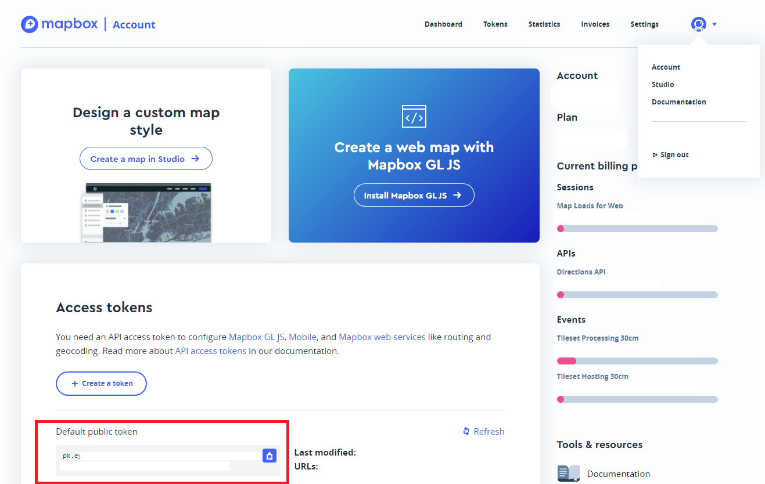Click the Tileset Hosting 30cm label
This screenshot has height=484, width=765.
[592, 377]
